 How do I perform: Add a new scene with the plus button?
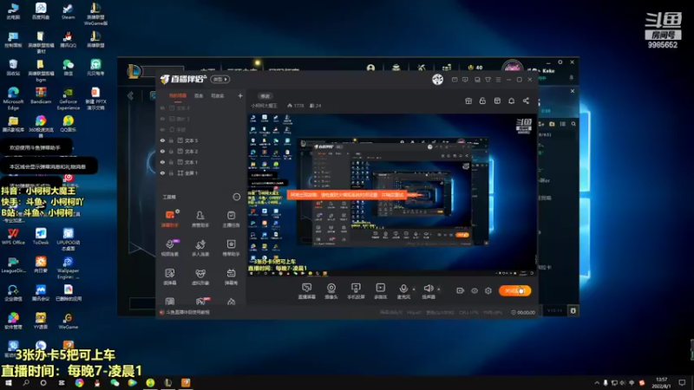point(240,95)
